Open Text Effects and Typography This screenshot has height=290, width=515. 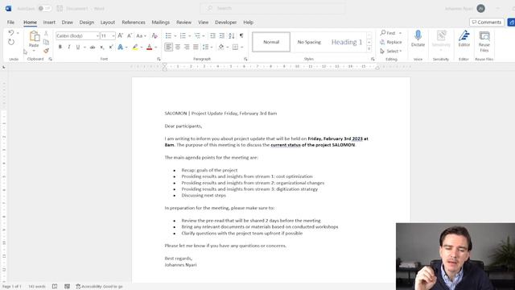pyautogui.click(x=120, y=48)
